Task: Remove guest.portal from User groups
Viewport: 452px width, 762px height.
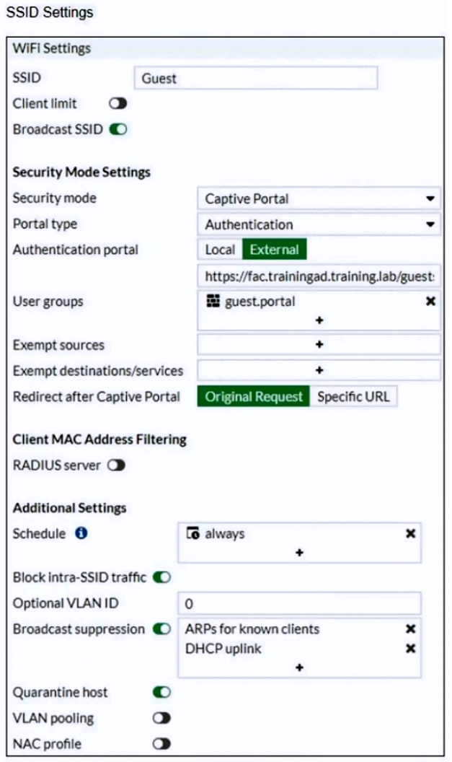Action: pyautogui.click(x=430, y=302)
